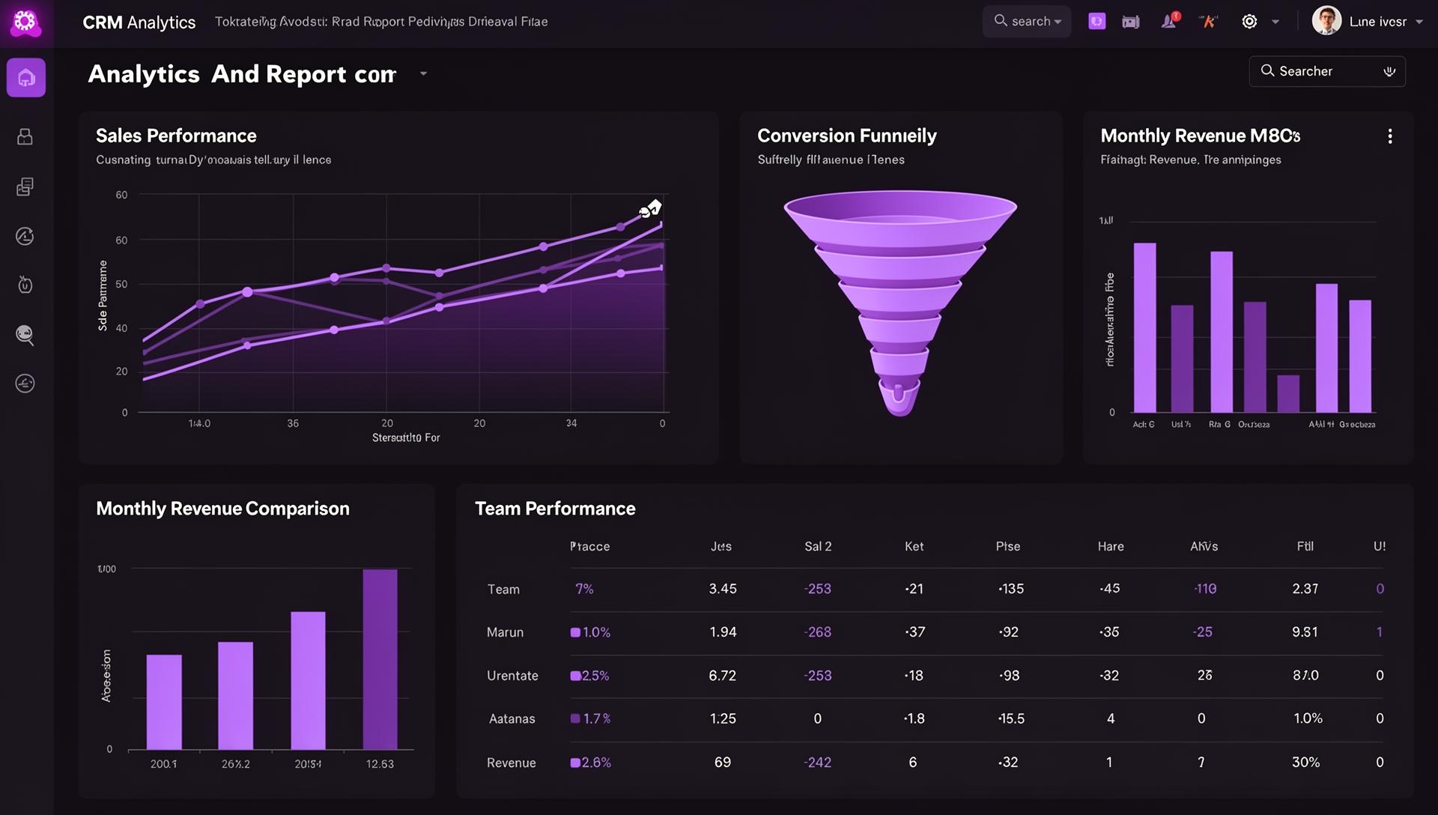Click the CRM Analytics logo icon
Image resolution: width=1438 pixels, height=815 pixels.
click(x=25, y=22)
